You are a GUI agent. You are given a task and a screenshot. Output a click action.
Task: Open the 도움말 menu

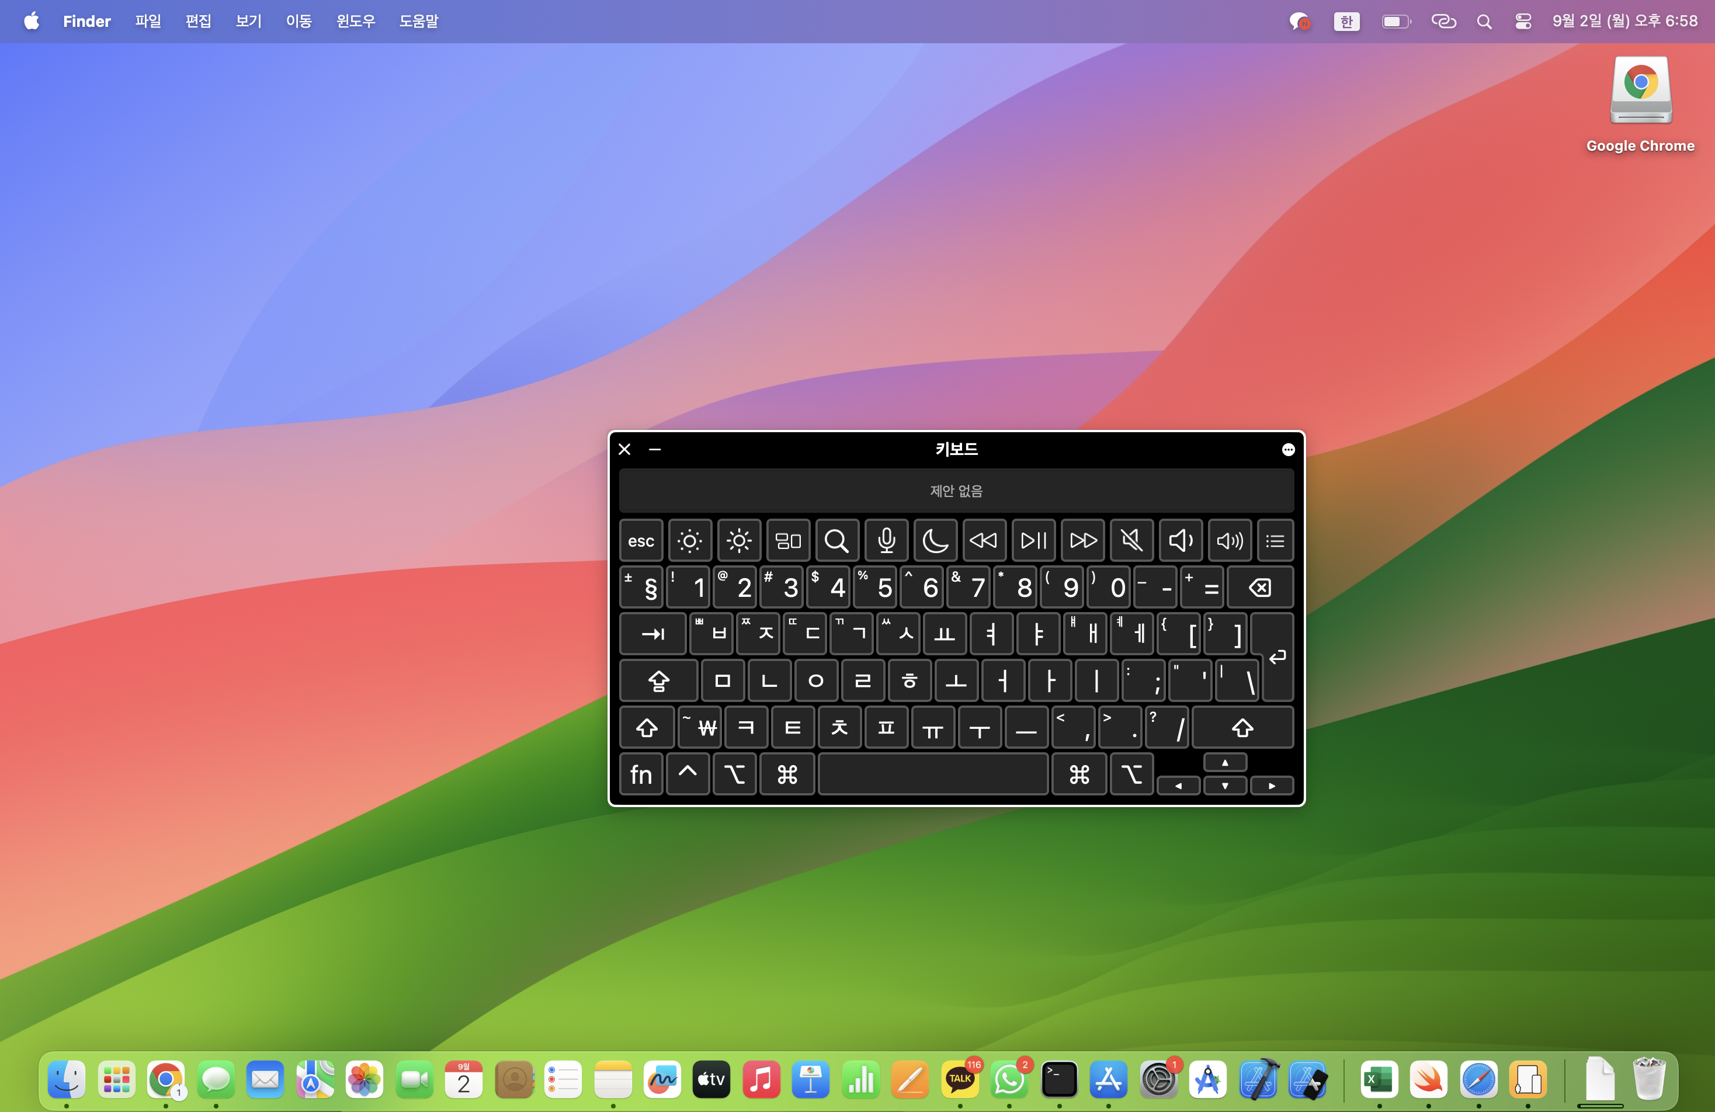pyautogui.click(x=419, y=22)
